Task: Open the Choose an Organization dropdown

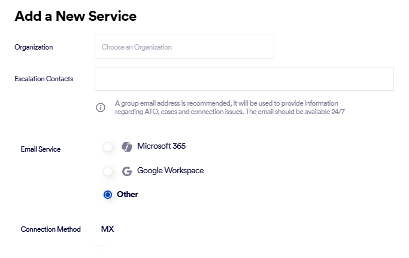Action: pos(184,47)
